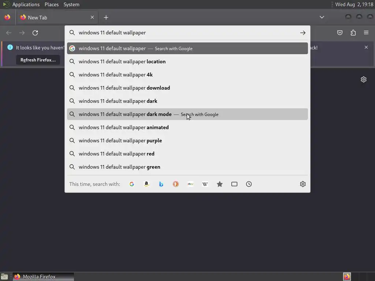
Task: Close the New Tab tab
Action: point(92,17)
